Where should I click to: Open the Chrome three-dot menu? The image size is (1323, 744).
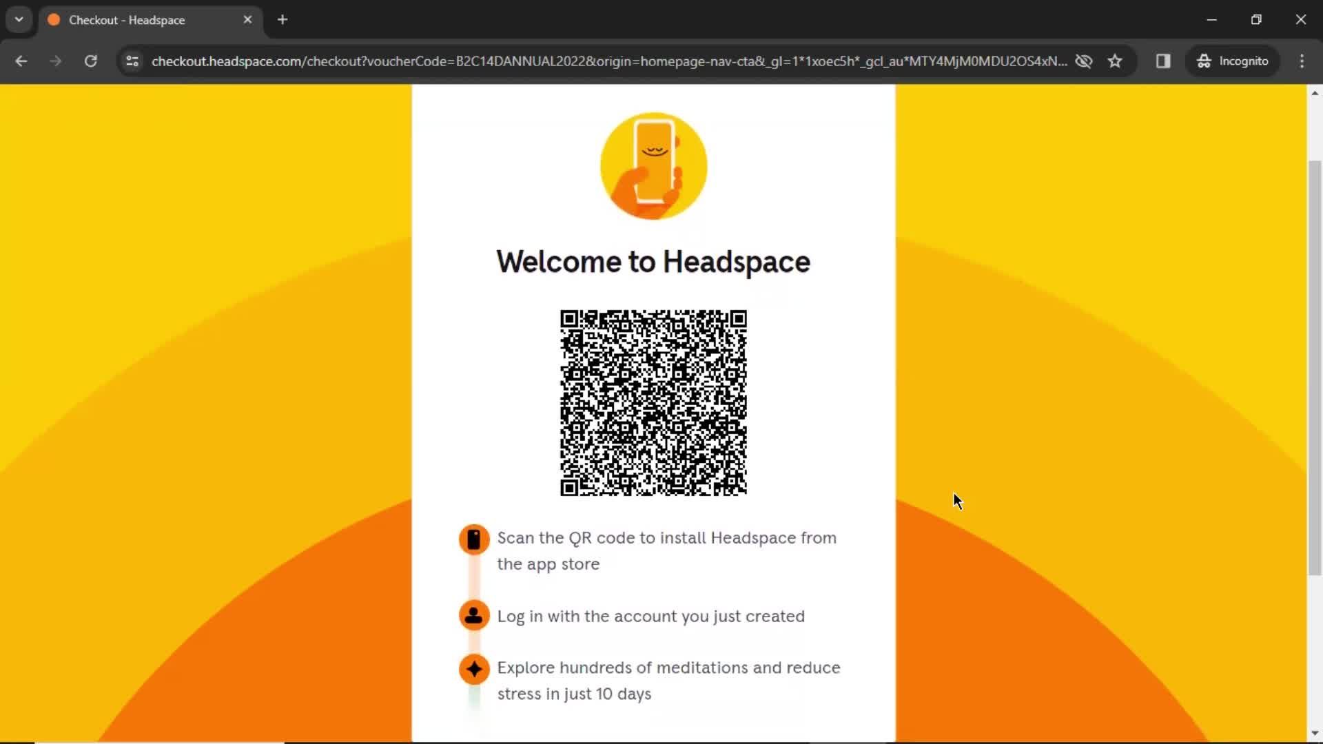1302,61
